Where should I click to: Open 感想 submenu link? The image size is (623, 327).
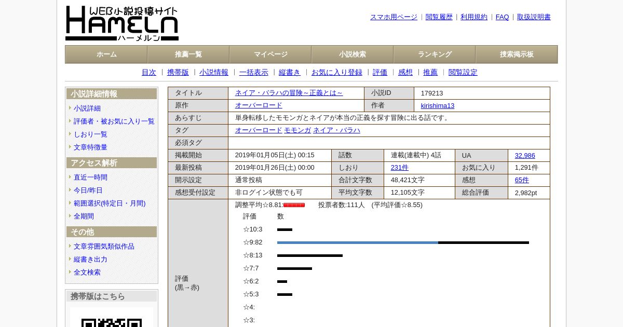coord(405,72)
